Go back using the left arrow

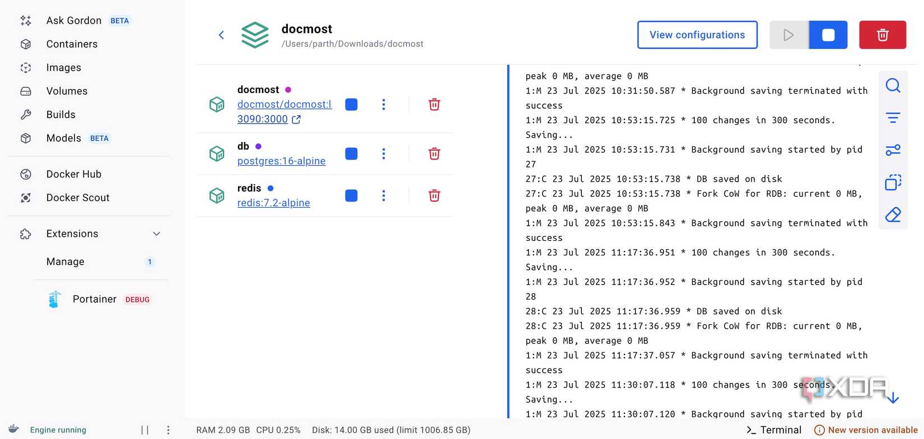[x=221, y=35]
